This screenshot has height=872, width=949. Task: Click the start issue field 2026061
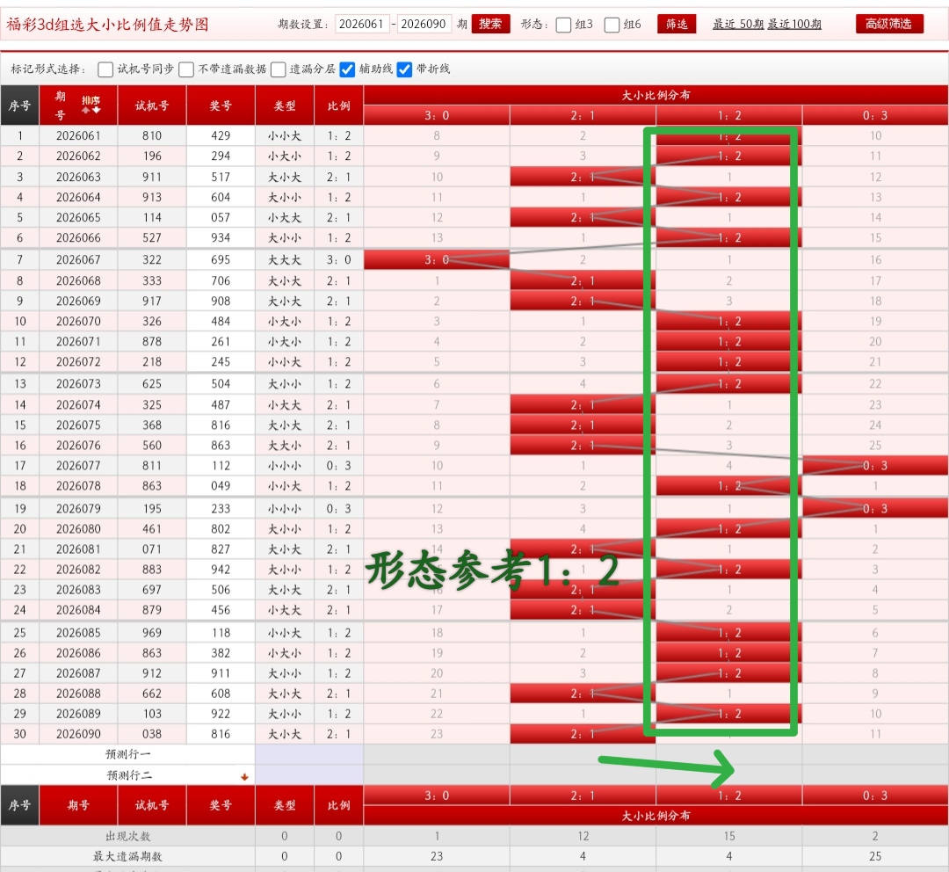coord(362,24)
